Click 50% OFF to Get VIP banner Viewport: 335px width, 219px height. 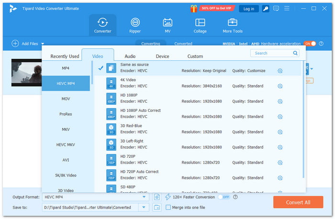click(217, 8)
